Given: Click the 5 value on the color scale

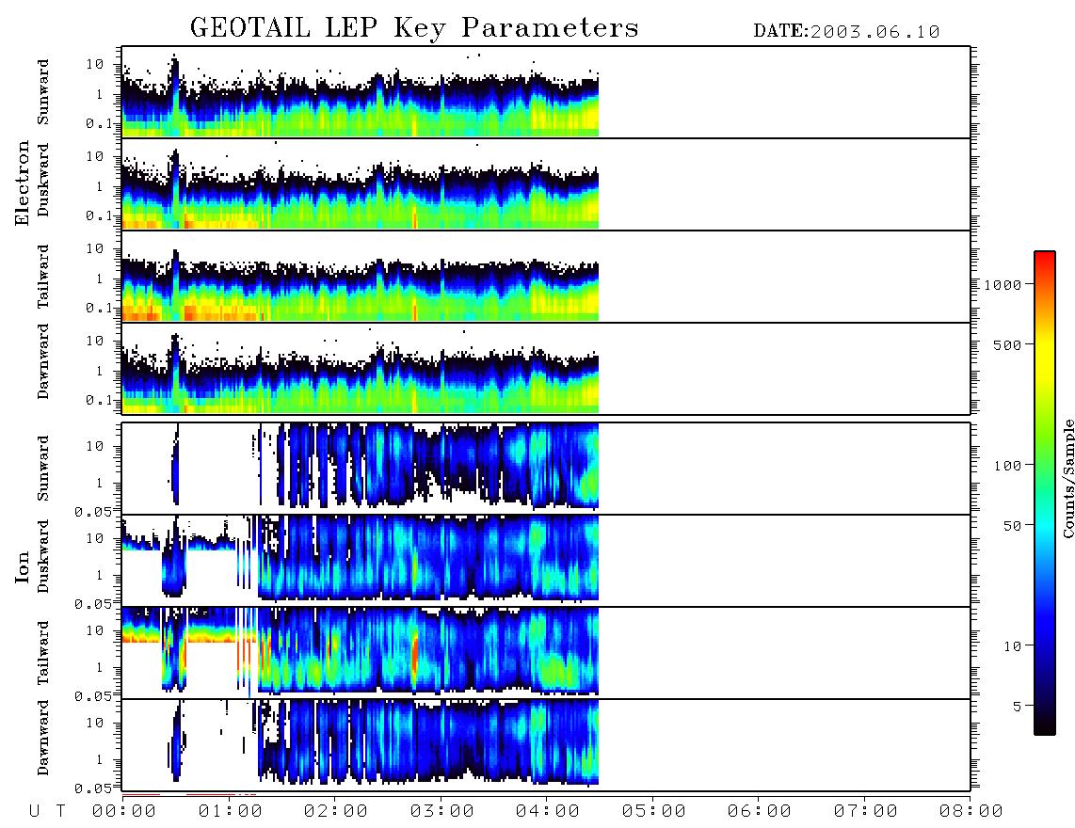Looking at the screenshot, I should [1018, 707].
